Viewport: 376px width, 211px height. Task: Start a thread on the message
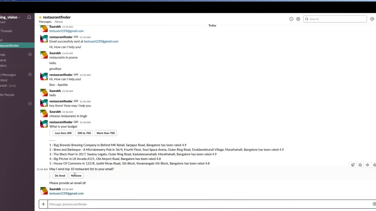(360, 165)
